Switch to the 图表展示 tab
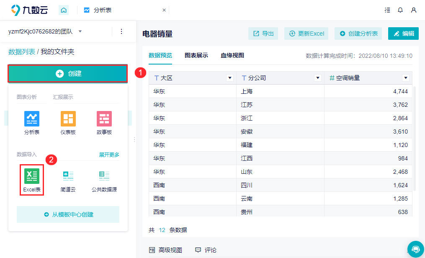Viewport: 425px width, 258px height. click(196, 55)
